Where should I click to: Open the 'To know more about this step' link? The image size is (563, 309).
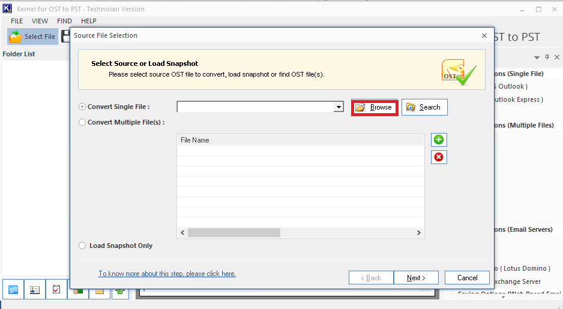pos(167,274)
